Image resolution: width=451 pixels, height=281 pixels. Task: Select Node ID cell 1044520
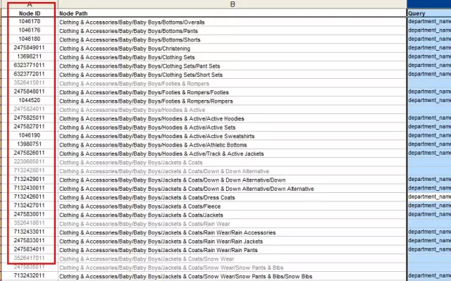[30, 100]
